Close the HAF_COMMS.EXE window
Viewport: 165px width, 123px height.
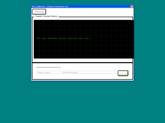tap(132, 6)
